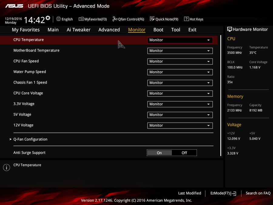Image resolution: width=273 pixels, height=205 pixels.
Task: Click the globe language icon
Action: coord(59,19)
